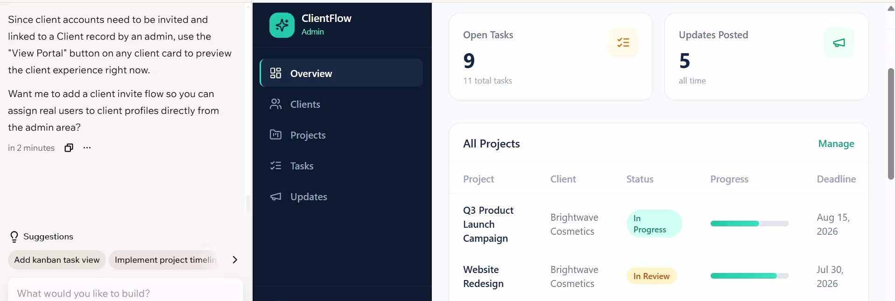Click the Clients people icon
895x301 pixels.
(275, 104)
